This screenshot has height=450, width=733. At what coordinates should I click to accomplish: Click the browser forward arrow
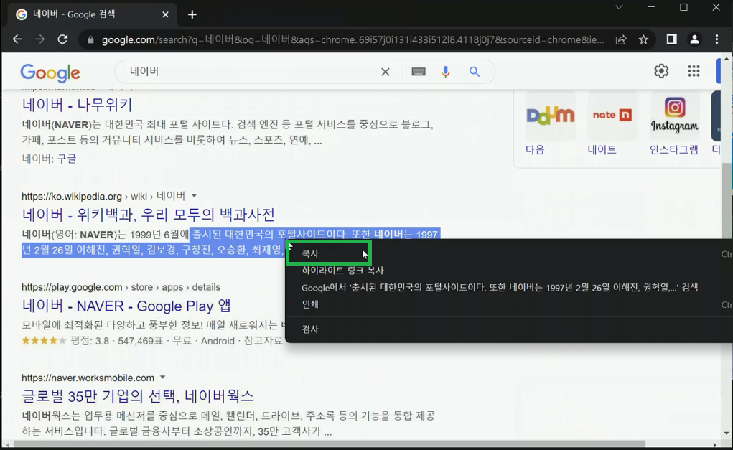coord(39,39)
